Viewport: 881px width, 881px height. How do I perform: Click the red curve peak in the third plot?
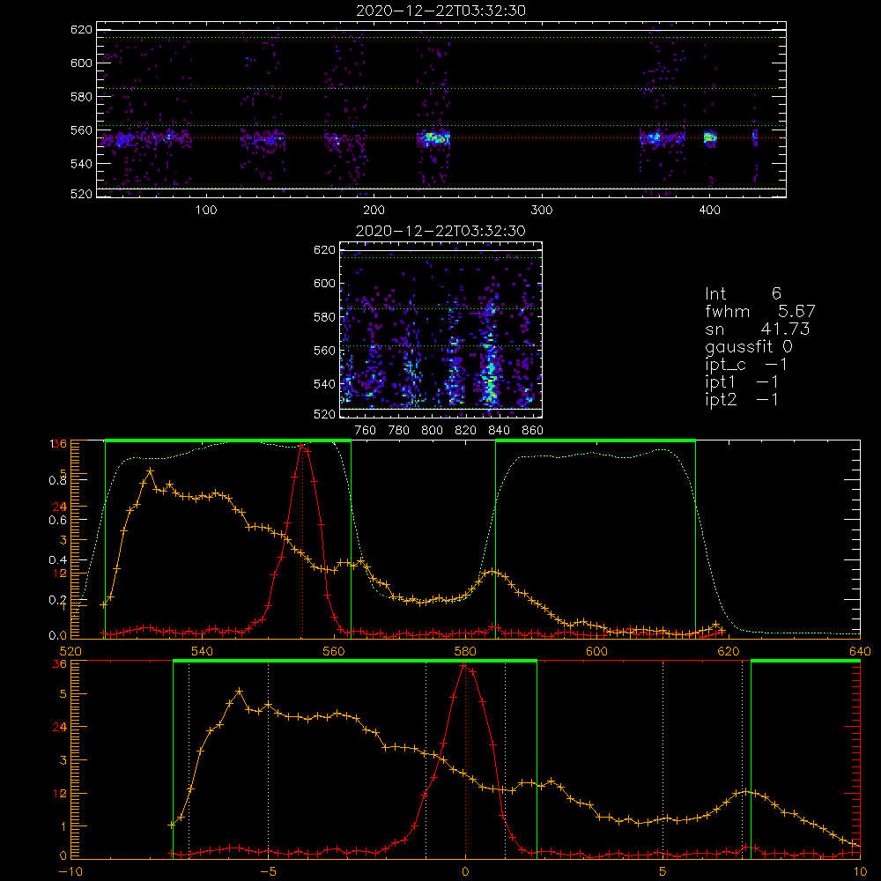click(x=302, y=446)
